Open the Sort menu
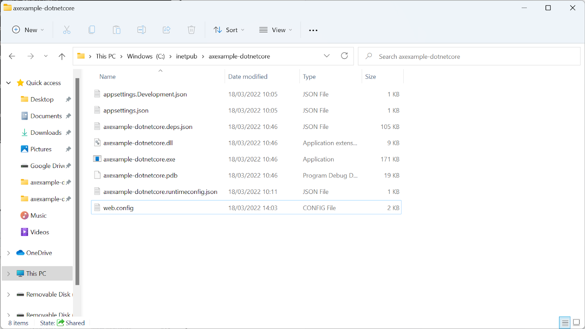This screenshot has height=329, width=585. [229, 30]
